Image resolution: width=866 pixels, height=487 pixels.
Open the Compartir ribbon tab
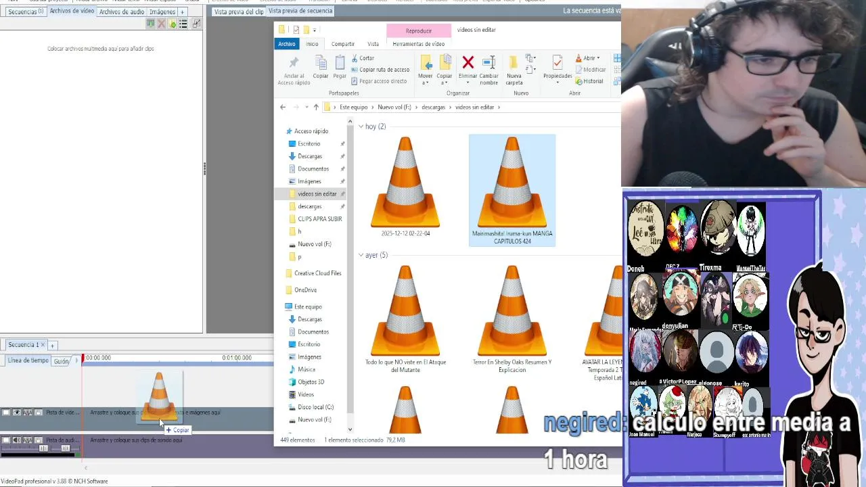click(343, 44)
